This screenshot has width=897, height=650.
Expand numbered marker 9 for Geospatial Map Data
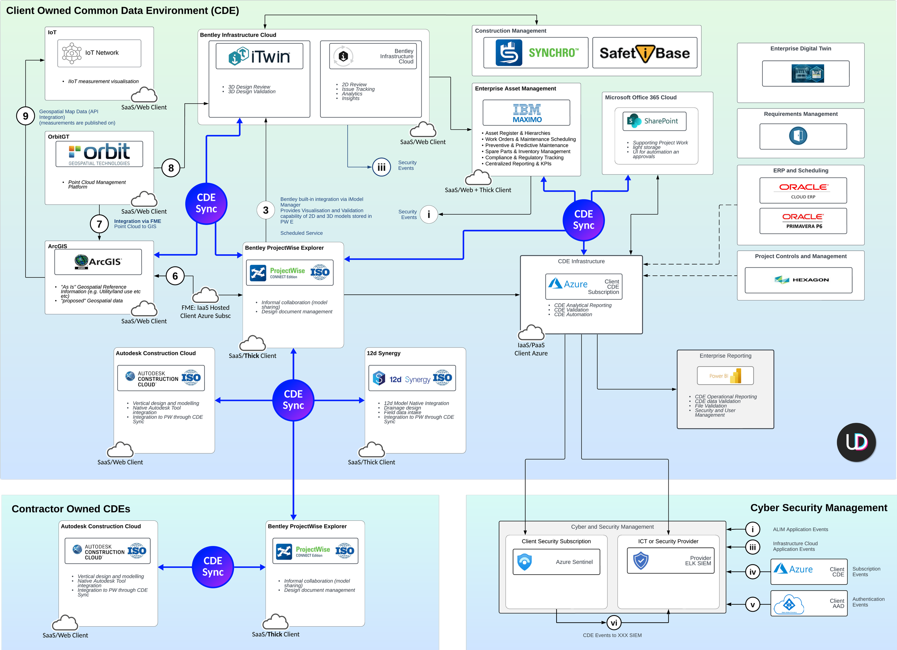(25, 116)
